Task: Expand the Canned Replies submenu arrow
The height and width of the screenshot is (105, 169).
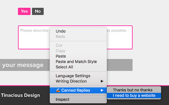Action: [102, 90]
